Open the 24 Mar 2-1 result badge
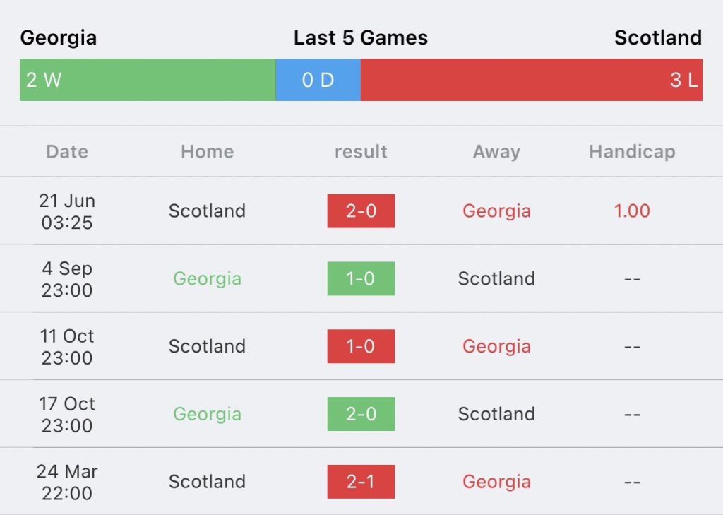The width and height of the screenshot is (723, 515). 361,482
